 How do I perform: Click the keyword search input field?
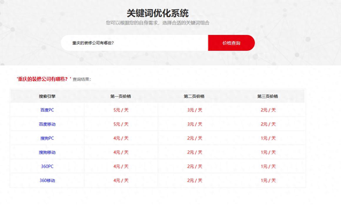[x=132, y=43]
